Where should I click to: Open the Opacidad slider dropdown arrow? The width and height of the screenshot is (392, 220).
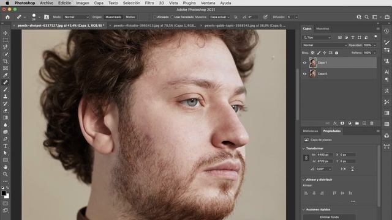[374, 45]
